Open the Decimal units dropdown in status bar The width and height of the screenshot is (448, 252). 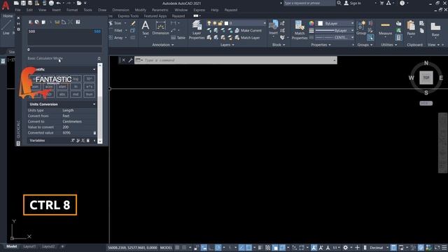coord(379,248)
